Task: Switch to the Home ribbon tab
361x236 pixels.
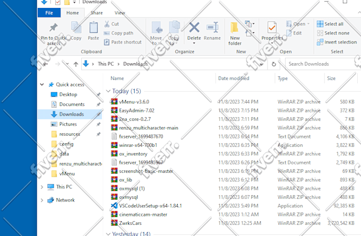Action: tap(73, 13)
